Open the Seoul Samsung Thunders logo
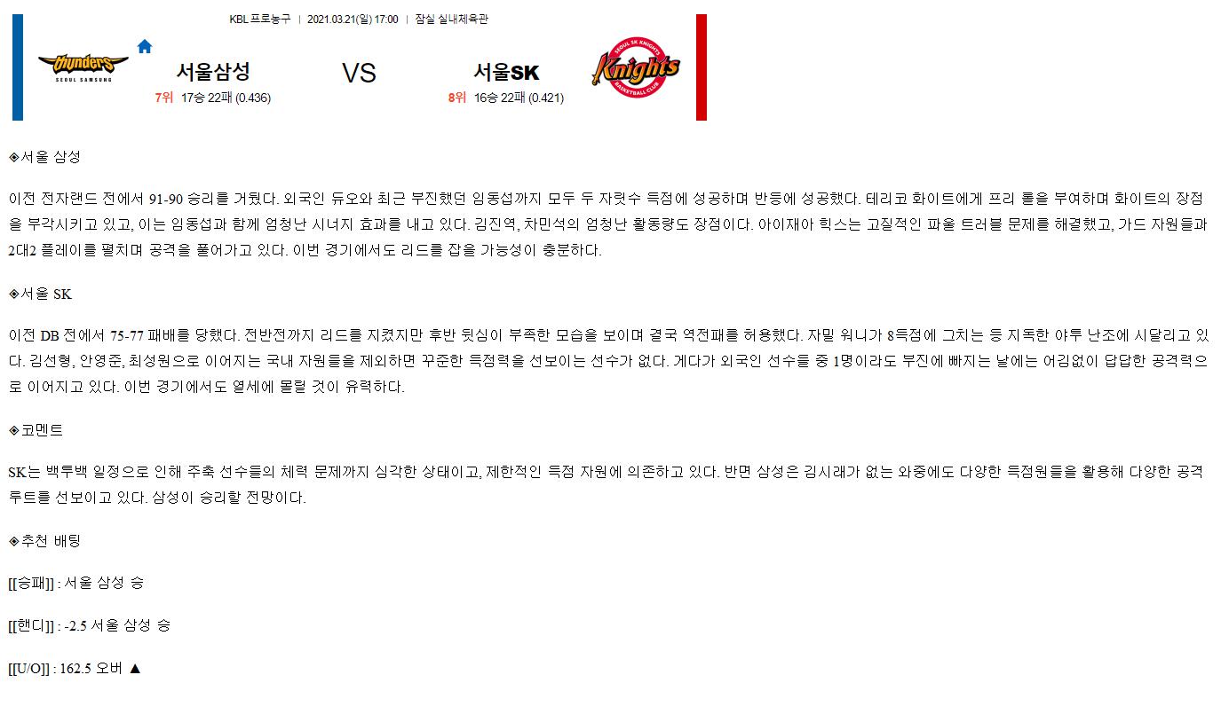Screen dimensions: 1221x722 [83, 67]
